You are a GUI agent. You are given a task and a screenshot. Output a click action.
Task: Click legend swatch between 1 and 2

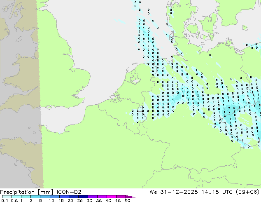(26, 197)
